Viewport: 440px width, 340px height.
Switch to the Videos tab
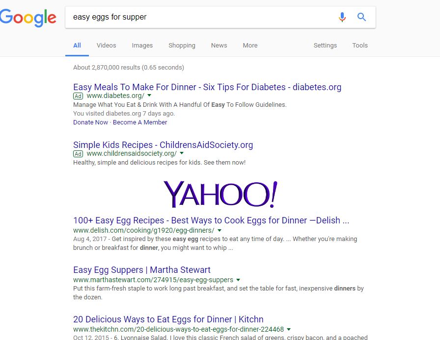coord(107,46)
